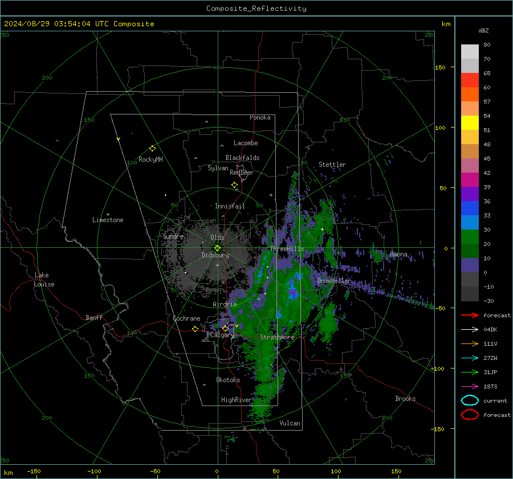
Task: Select the cyan 27ZW arrow legend icon
Action: (470, 358)
